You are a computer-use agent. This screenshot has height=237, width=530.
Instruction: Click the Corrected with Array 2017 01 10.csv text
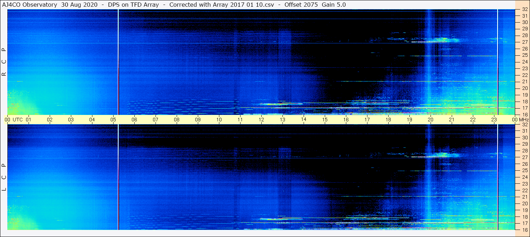point(221,5)
